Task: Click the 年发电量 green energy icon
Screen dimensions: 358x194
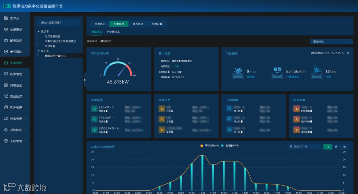Action: [x=94, y=130]
